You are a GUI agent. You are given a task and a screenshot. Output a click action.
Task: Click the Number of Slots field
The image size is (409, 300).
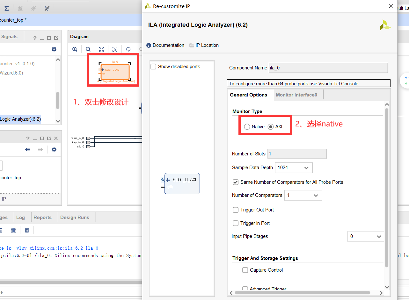(297, 154)
